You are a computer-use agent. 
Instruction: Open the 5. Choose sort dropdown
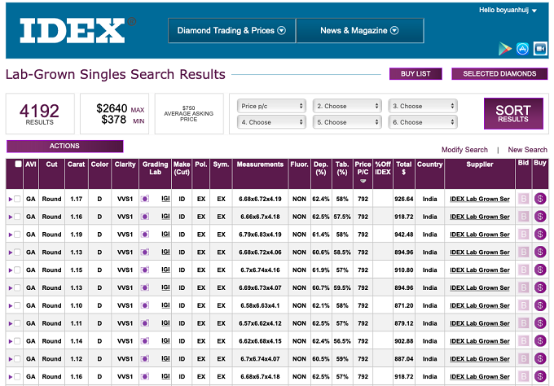click(x=347, y=122)
